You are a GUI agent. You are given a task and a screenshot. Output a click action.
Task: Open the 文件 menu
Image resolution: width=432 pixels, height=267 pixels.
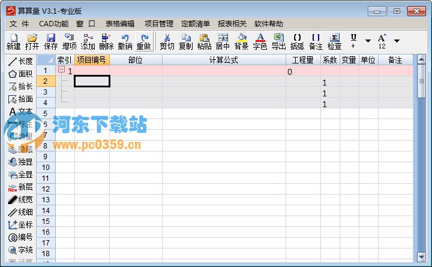19,24
